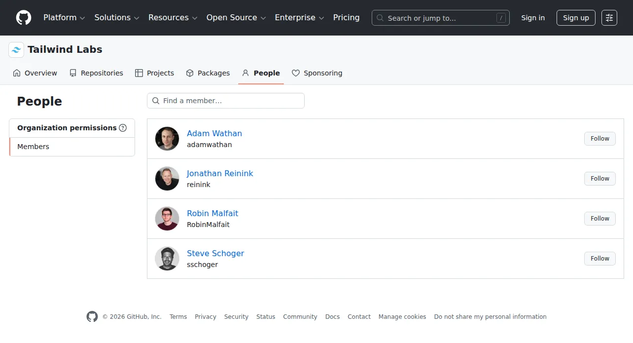633x343 pixels.
Task: Open the Docs footer link
Action: pyautogui.click(x=332, y=317)
